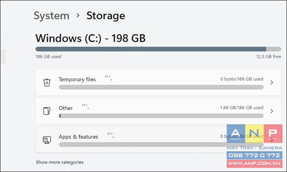The image size is (287, 172).
Task: Click the Temporary files usage bar
Action: pos(161,87)
